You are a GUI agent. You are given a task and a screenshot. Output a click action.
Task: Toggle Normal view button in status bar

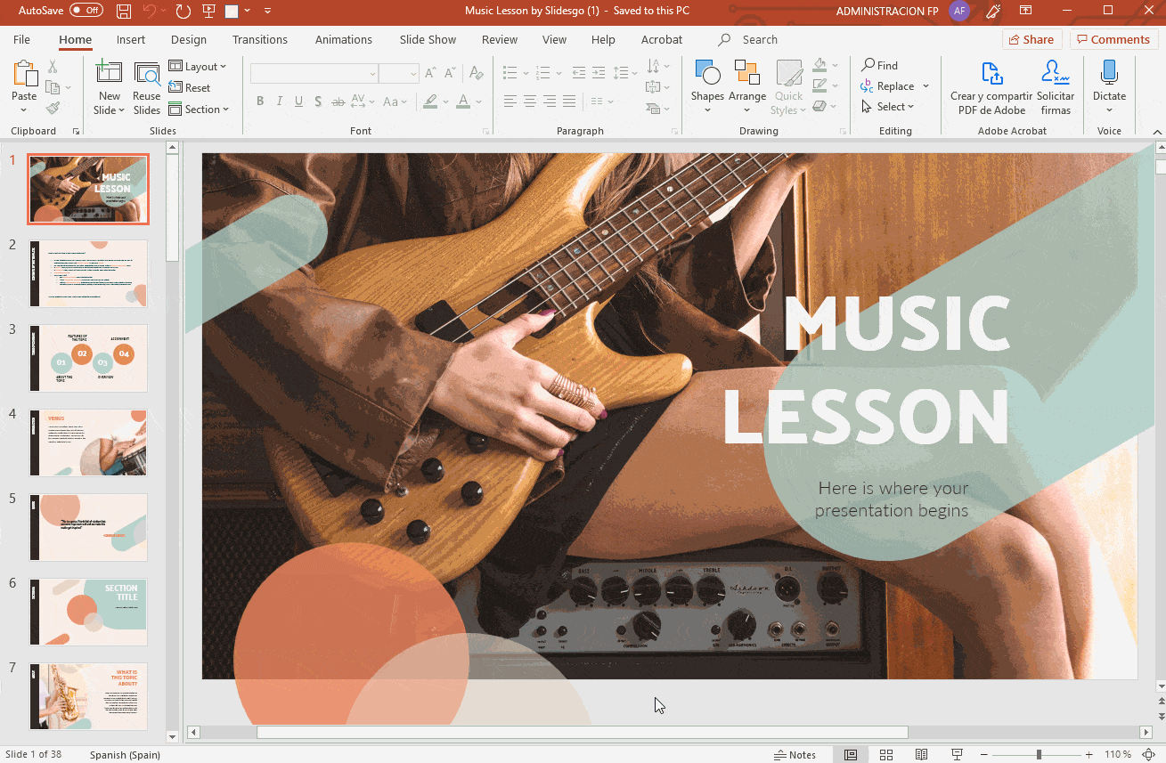click(851, 755)
